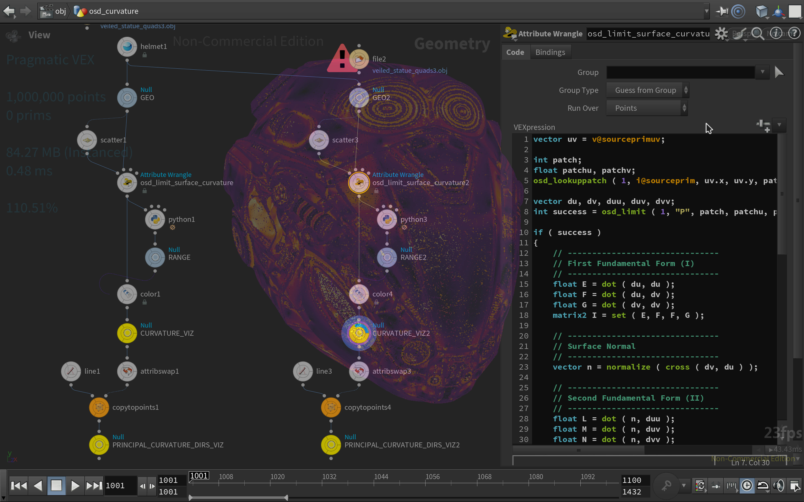Click the file2 node icon

[x=359, y=59]
